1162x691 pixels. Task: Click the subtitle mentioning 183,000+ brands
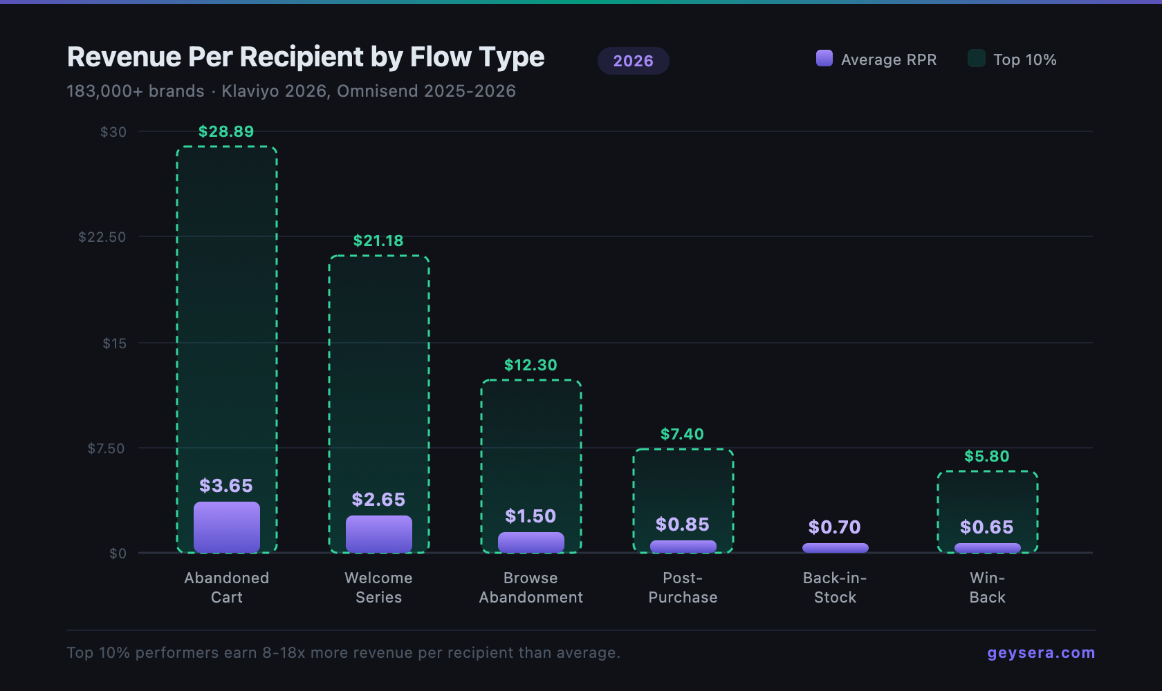[x=291, y=91]
